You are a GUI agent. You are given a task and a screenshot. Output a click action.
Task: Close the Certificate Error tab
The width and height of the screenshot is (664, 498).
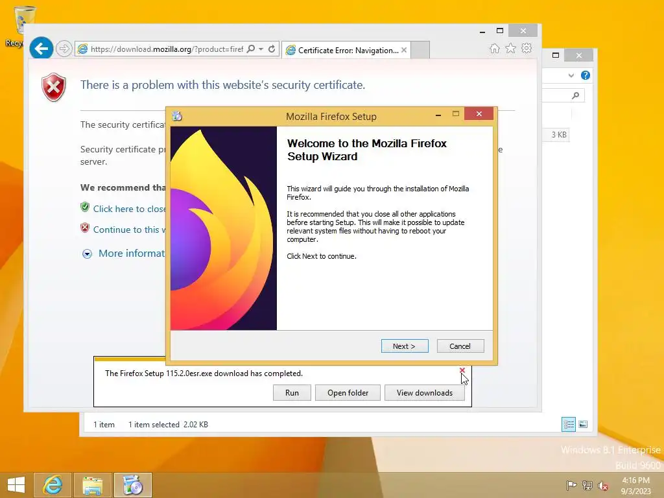coord(404,50)
